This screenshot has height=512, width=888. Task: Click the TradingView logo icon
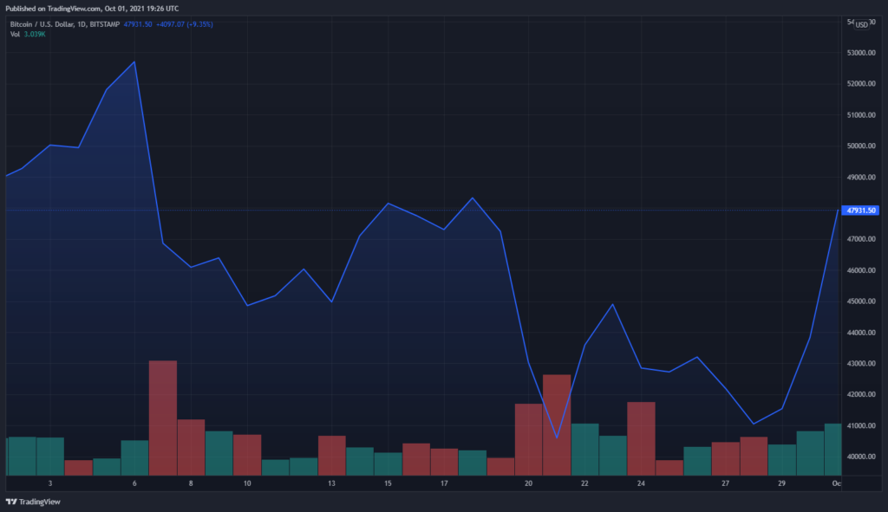[x=10, y=502]
